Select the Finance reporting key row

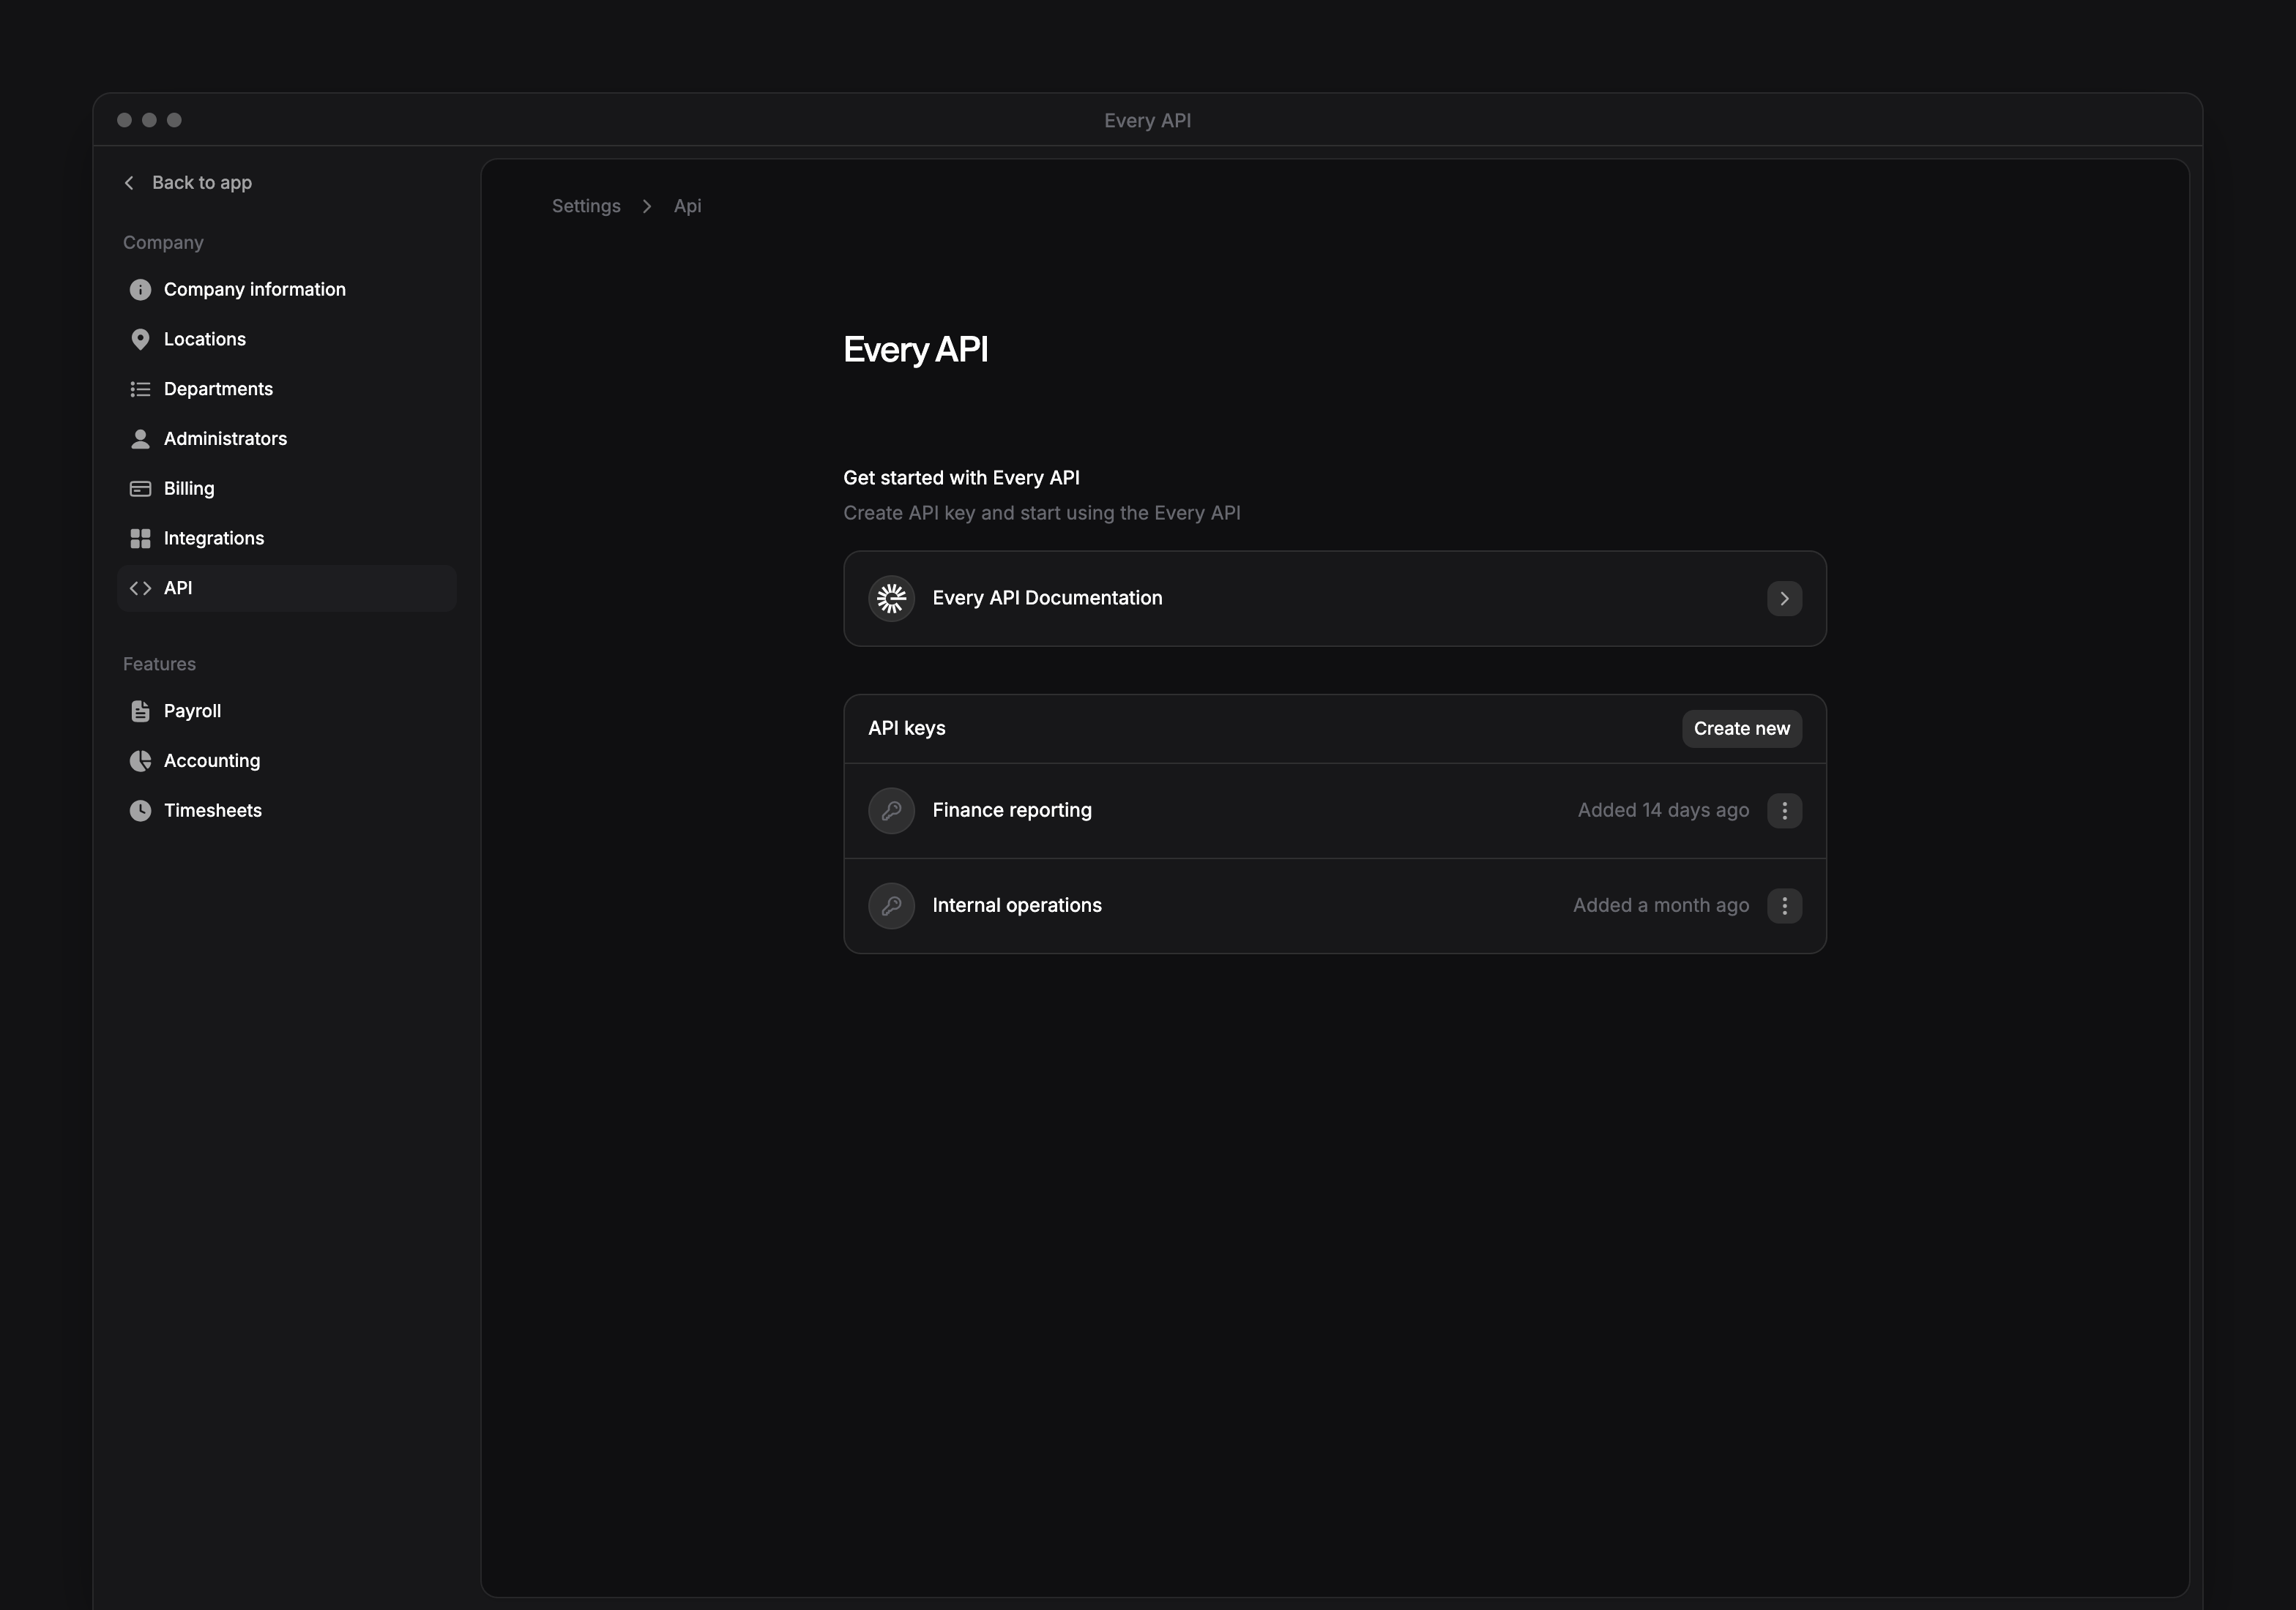(1334, 811)
